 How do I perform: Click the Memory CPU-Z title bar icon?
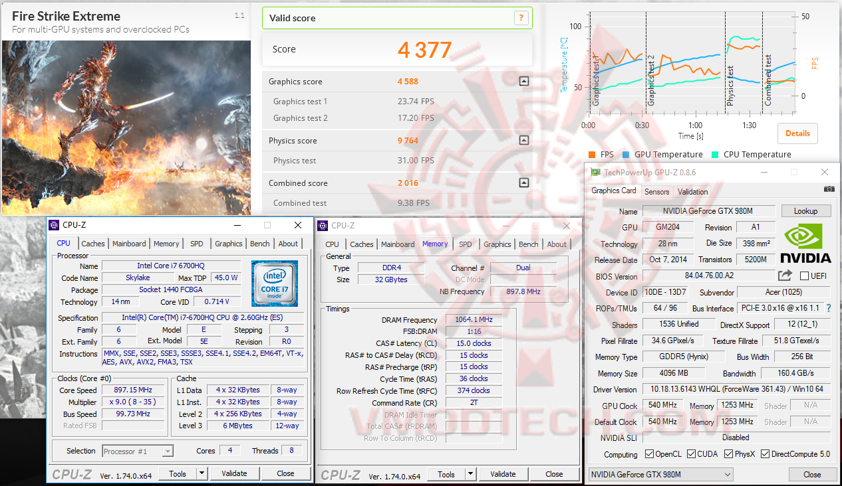[x=323, y=225]
